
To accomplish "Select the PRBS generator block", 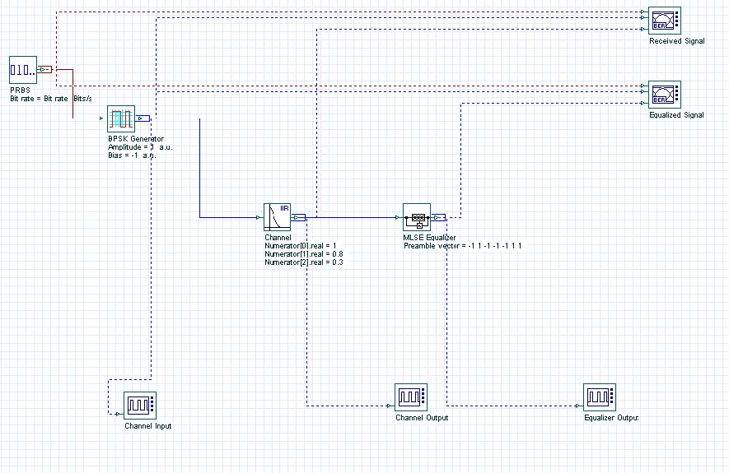I will tap(22, 70).
